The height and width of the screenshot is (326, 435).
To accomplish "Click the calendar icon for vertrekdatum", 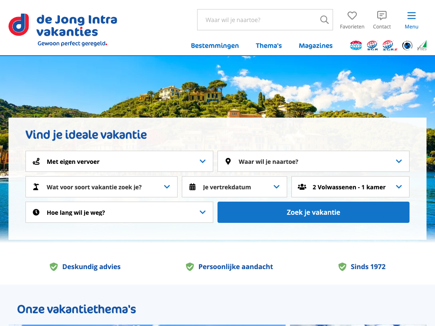I will [192, 187].
